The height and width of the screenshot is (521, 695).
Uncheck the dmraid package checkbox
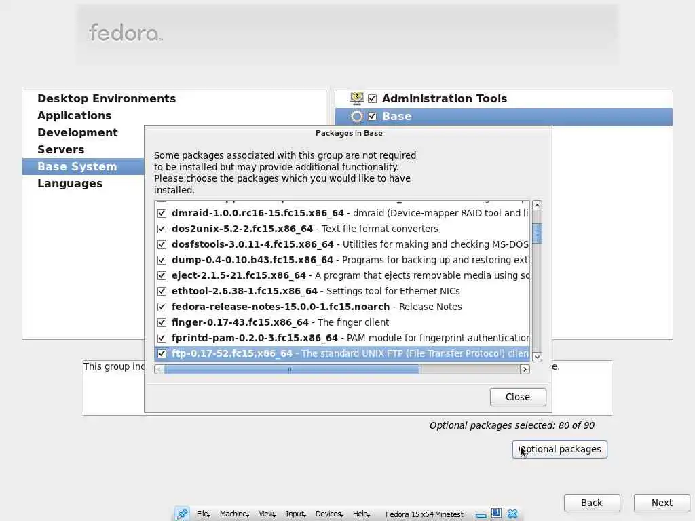click(162, 213)
